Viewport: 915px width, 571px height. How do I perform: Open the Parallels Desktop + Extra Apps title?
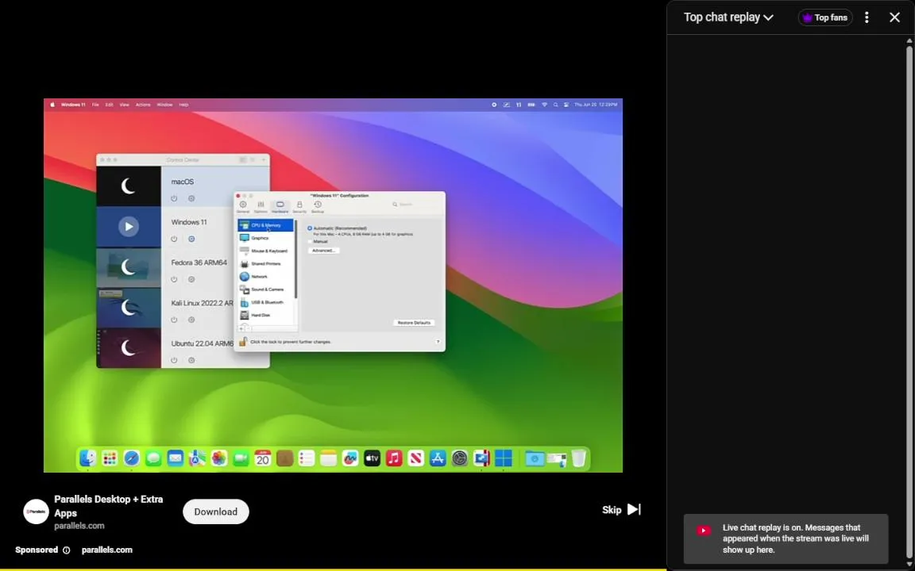[109, 506]
